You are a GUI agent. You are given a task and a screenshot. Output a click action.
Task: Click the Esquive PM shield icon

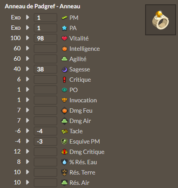tap(64, 142)
